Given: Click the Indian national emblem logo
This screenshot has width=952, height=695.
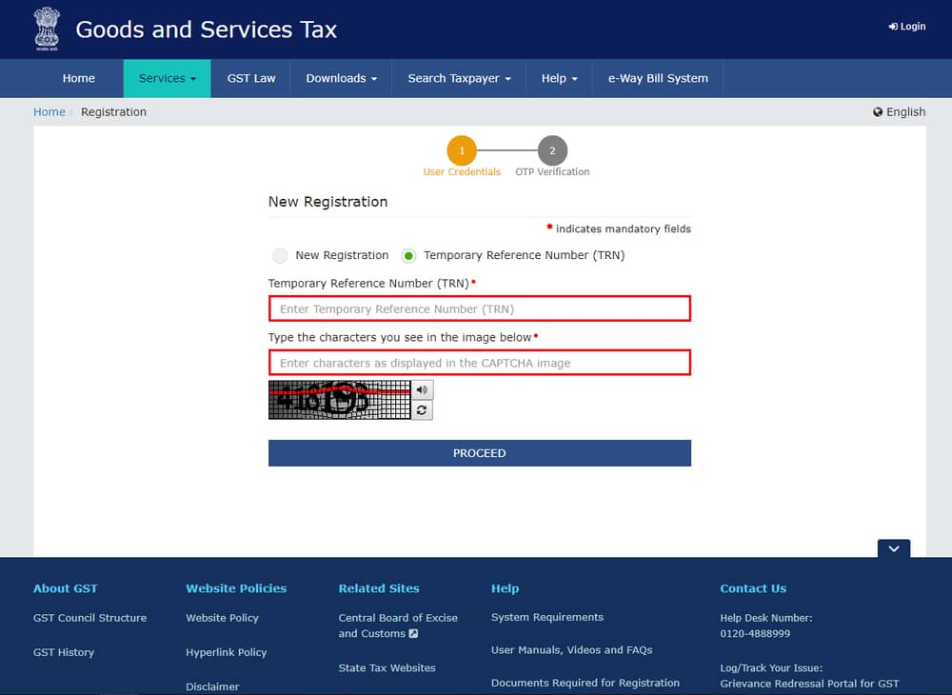Looking at the screenshot, I should pos(45,29).
